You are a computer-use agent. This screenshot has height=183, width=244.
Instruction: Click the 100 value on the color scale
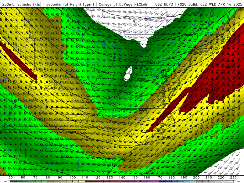[x=73, y=178]
